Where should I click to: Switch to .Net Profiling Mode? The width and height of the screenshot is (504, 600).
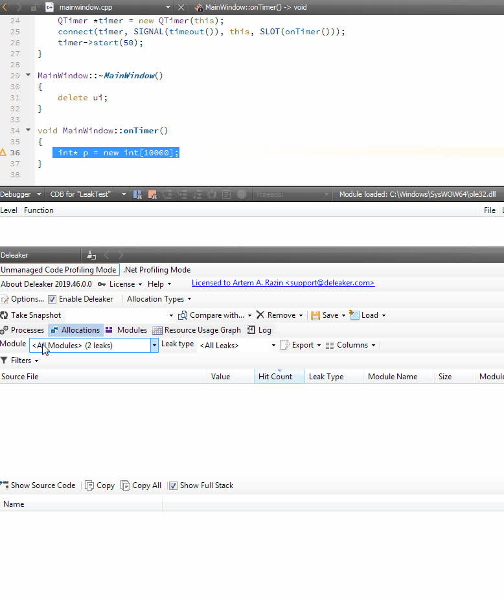tap(157, 270)
